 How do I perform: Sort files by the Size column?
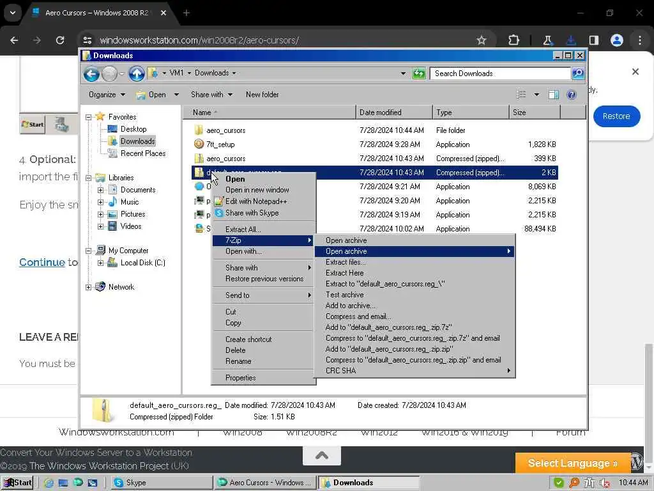point(535,113)
